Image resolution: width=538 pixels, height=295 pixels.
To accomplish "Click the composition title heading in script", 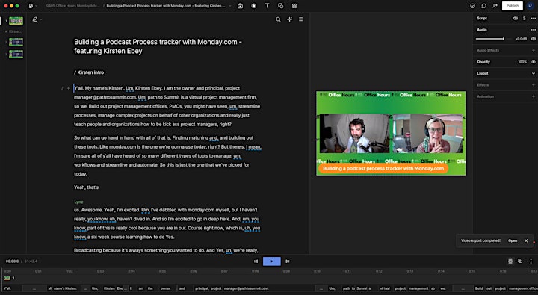I will click(x=158, y=46).
